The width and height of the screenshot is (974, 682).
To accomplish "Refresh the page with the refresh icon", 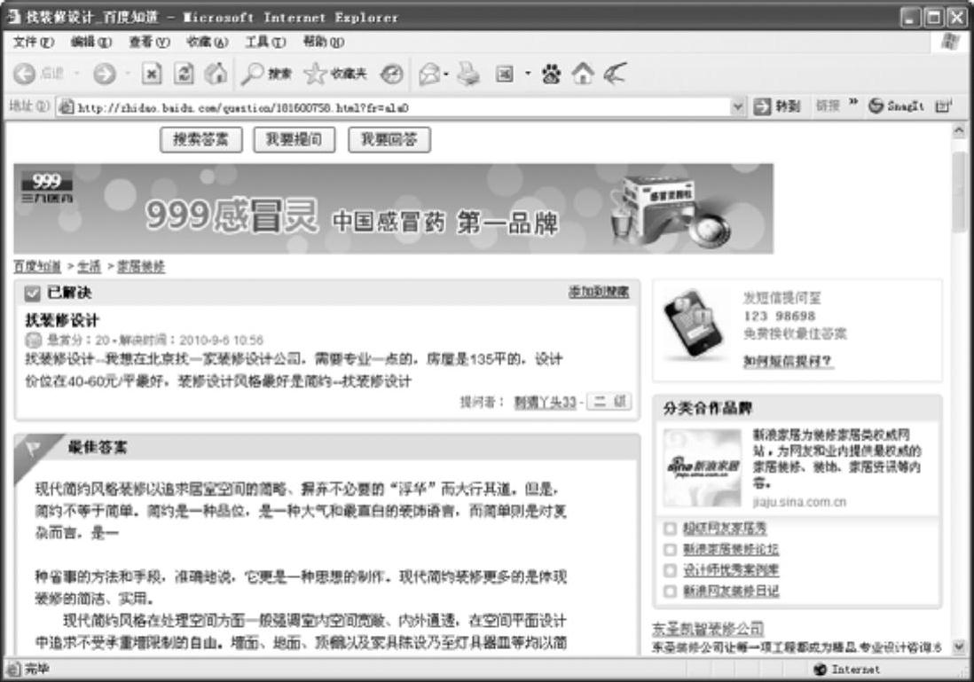I will click(x=184, y=74).
